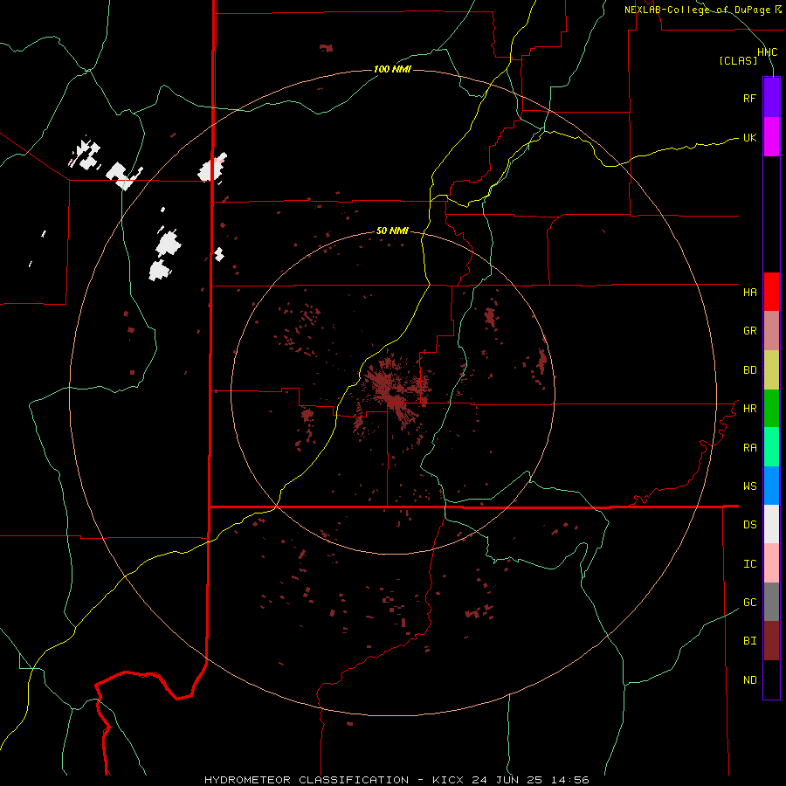
Task: Click the HYDROMETEOR CLASSIFICATION title text
Action: click(x=307, y=780)
